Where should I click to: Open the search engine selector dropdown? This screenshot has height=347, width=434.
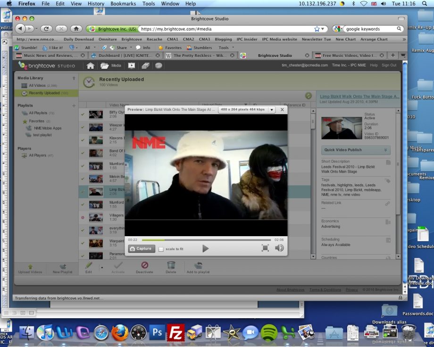coord(338,29)
